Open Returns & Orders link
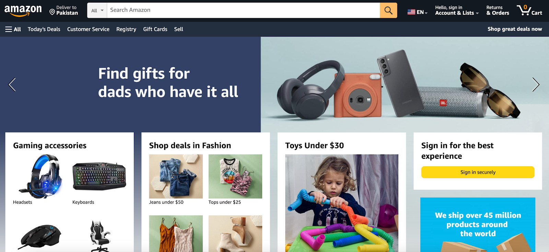This screenshot has height=252, width=549. pos(498,10)
